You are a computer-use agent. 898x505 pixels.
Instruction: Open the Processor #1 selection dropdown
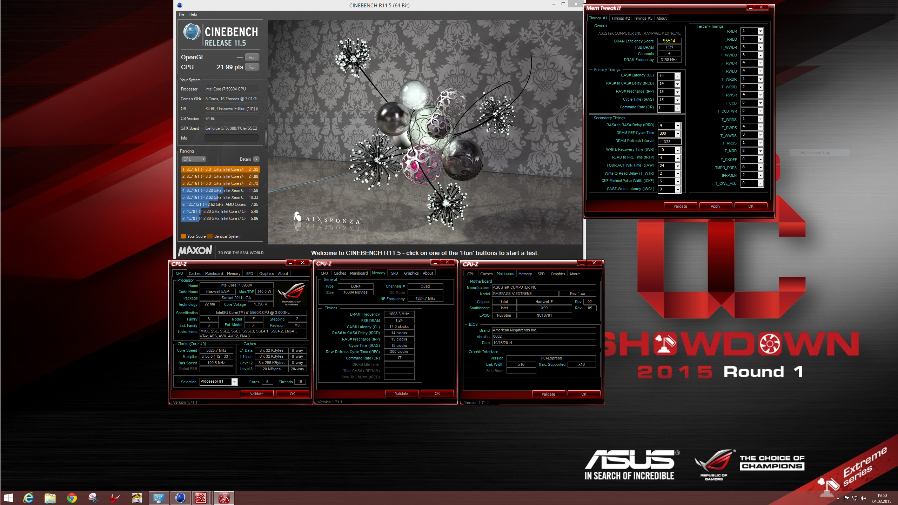234,382
